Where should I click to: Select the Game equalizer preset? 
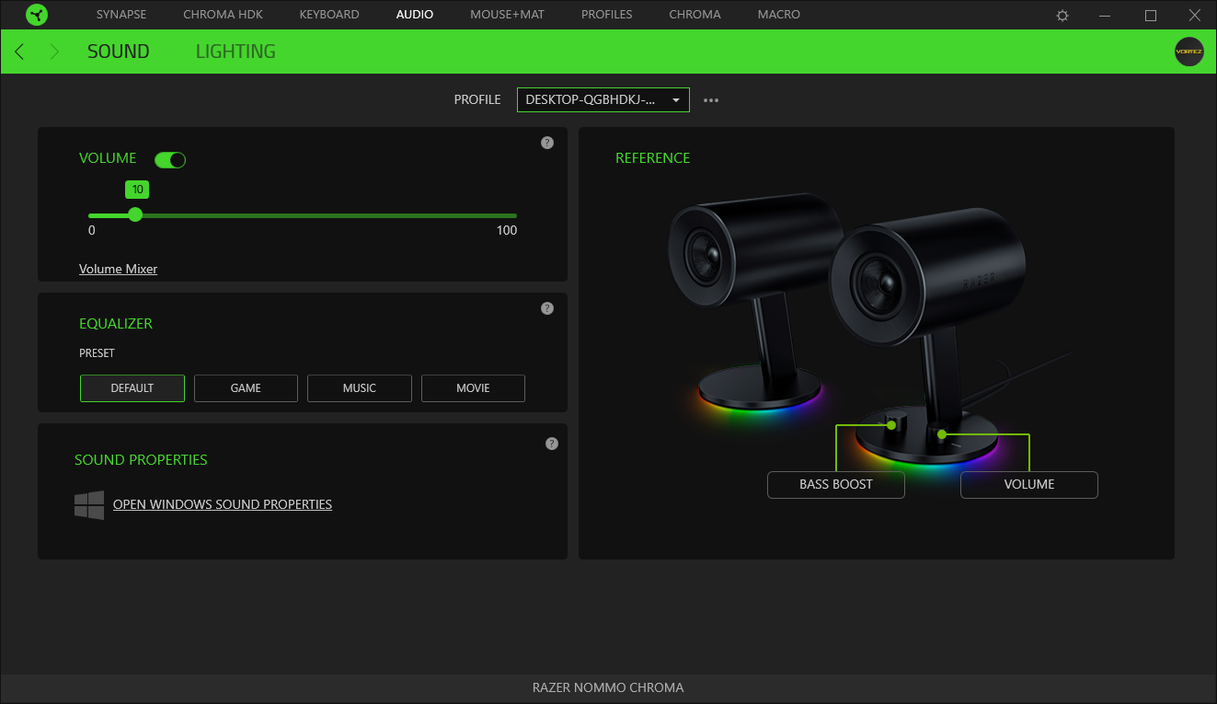246,388
